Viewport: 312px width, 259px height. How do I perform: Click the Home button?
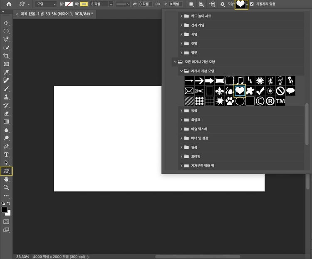tap(9, 4)
